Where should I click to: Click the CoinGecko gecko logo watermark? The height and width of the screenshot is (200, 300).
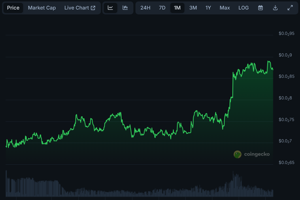(x=237, y=154)
